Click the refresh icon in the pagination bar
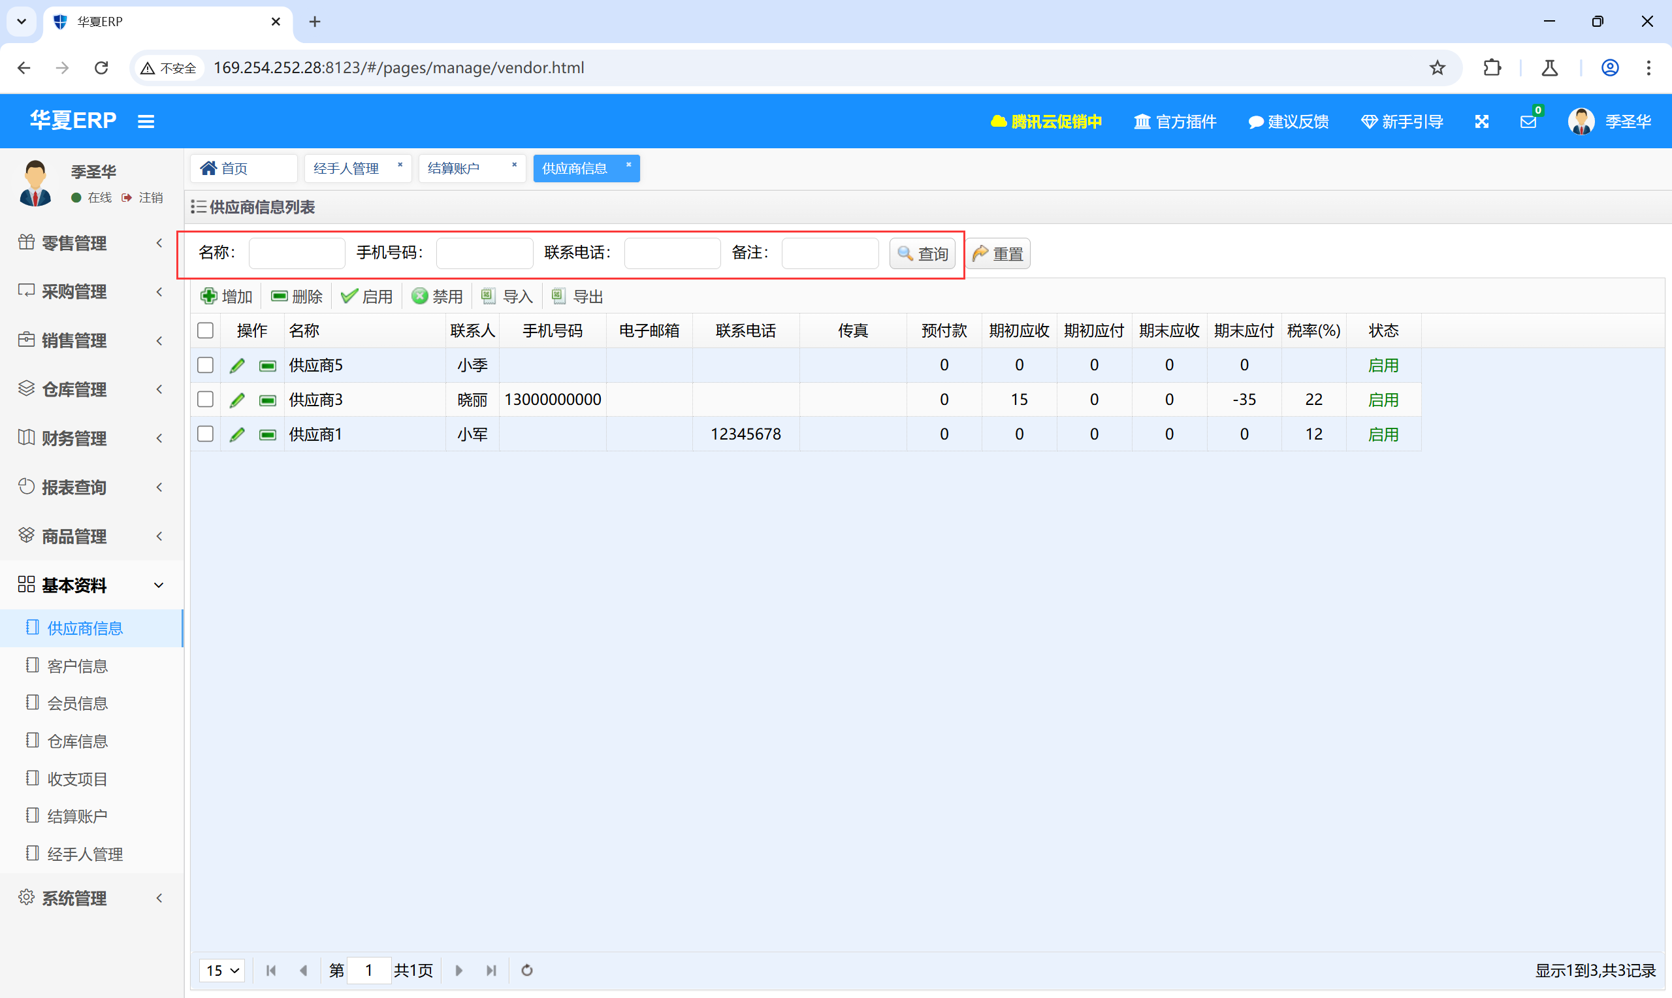The width and height of the screenshot is (1672, 998). coord(527,970)
